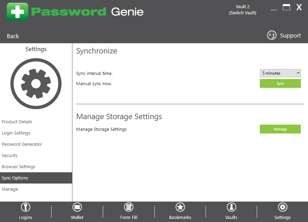Select Security in settings sidebar
This screenshot has height=222, width=308.
(10, 155)
